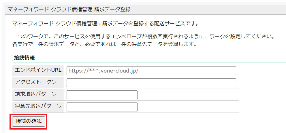The width and height of the screenshot is (286, 133).
Task: Click the line starting with 各実行で
Action: [x=105, y=45]
